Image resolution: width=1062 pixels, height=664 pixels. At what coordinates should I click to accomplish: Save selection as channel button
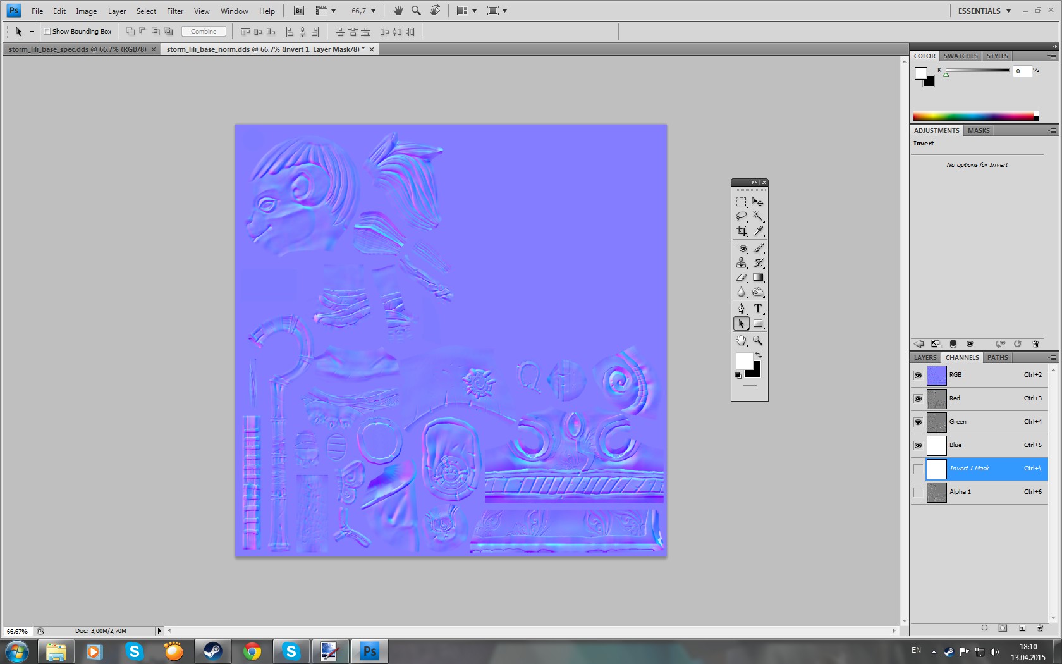point(1003,628)
